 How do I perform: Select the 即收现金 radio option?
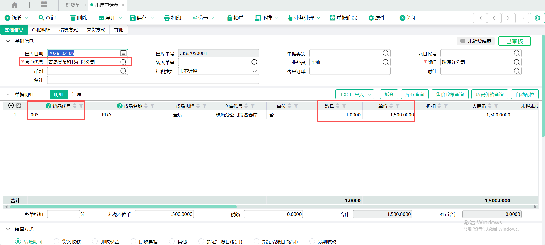point(95,241)
